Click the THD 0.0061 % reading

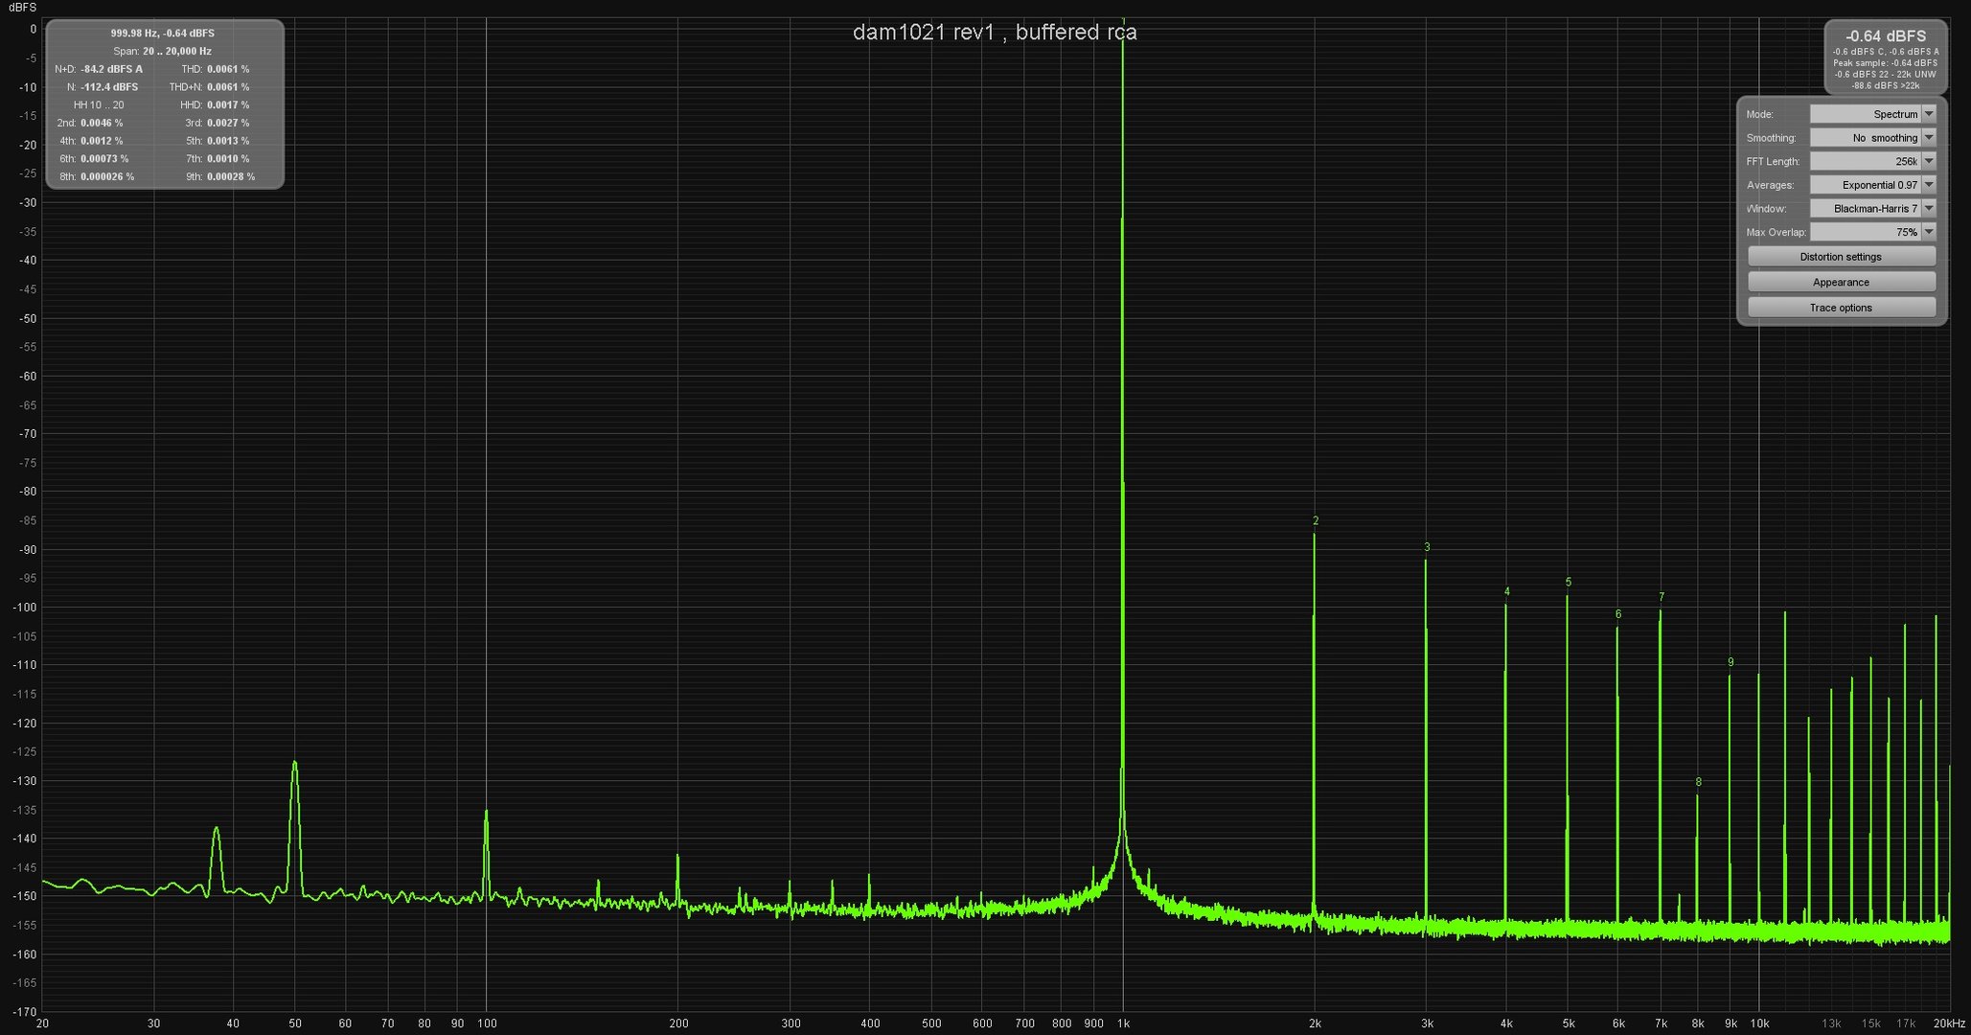point(215,69)
